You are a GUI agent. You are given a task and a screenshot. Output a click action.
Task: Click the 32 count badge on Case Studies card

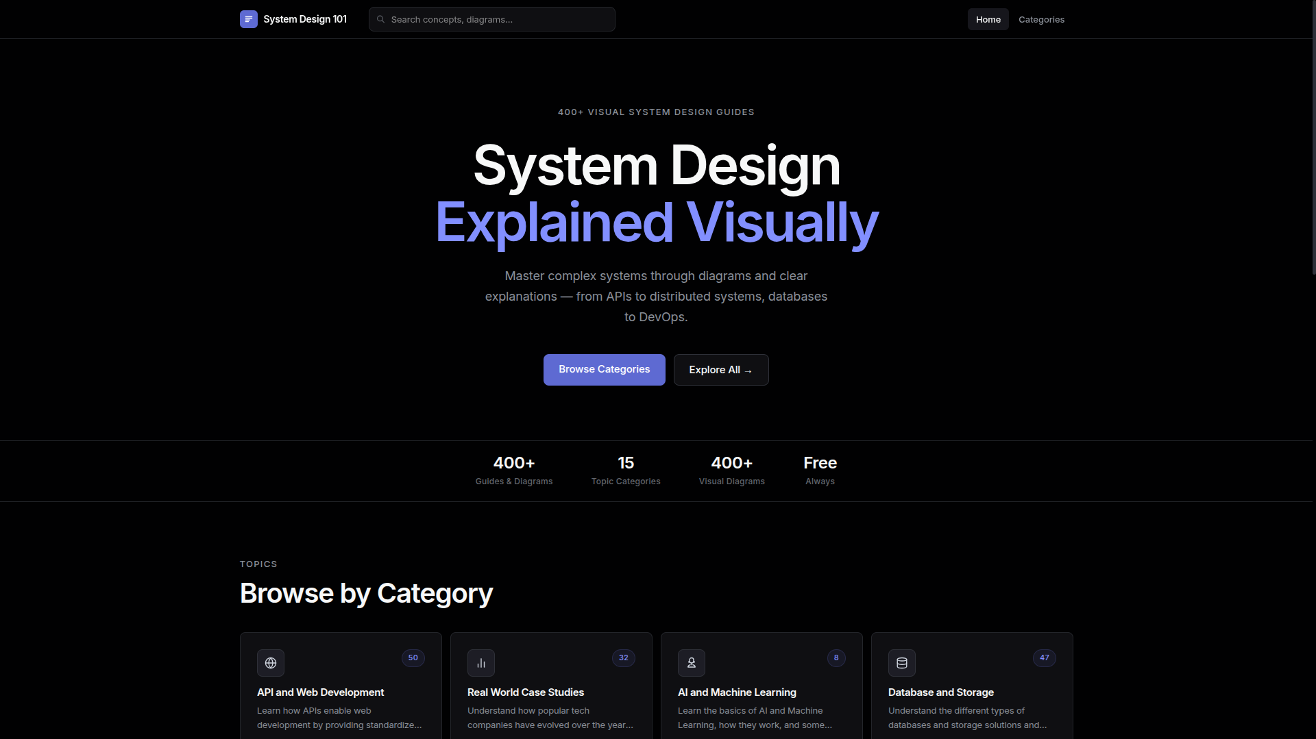(x=624, y=657)
